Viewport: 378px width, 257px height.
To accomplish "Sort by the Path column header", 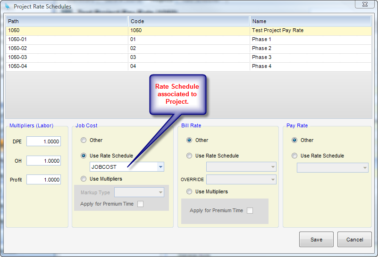I will click(67, 21).
